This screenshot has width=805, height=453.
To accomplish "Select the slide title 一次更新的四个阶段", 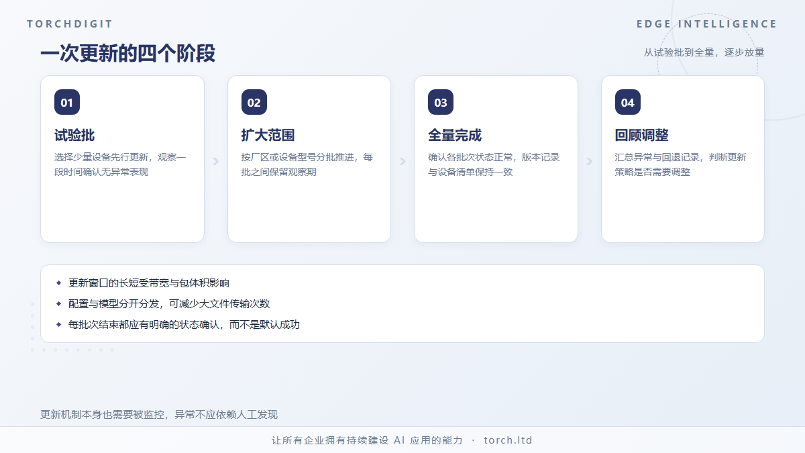I will 128,54.
